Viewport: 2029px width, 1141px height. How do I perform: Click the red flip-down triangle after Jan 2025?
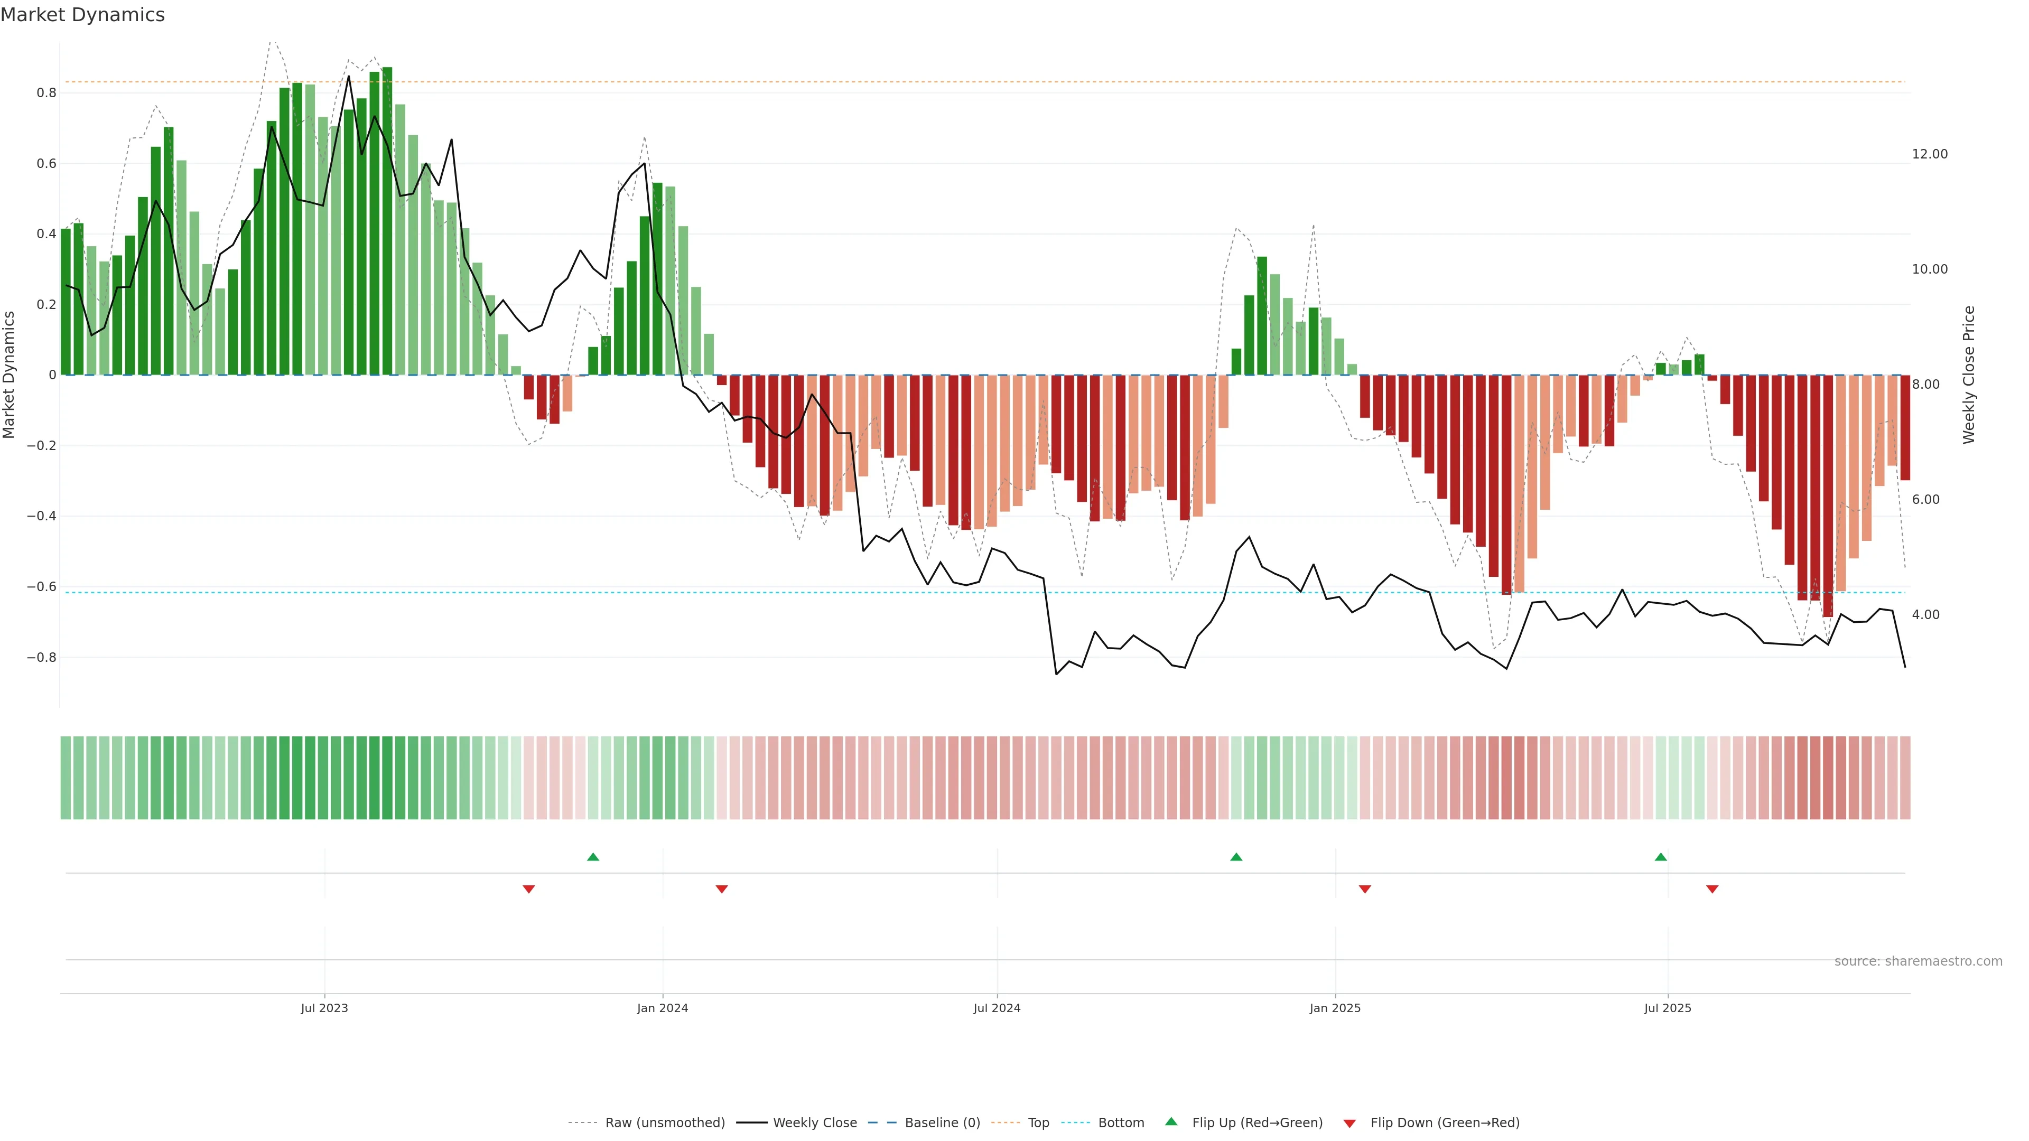1365,889
